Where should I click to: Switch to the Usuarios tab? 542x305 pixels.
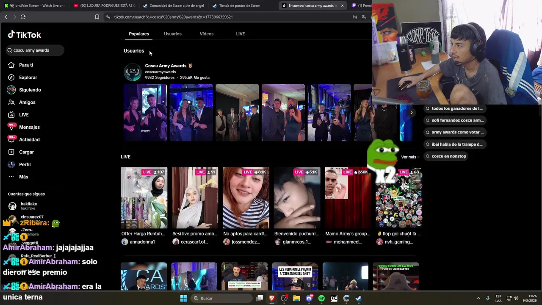[173, 34]
